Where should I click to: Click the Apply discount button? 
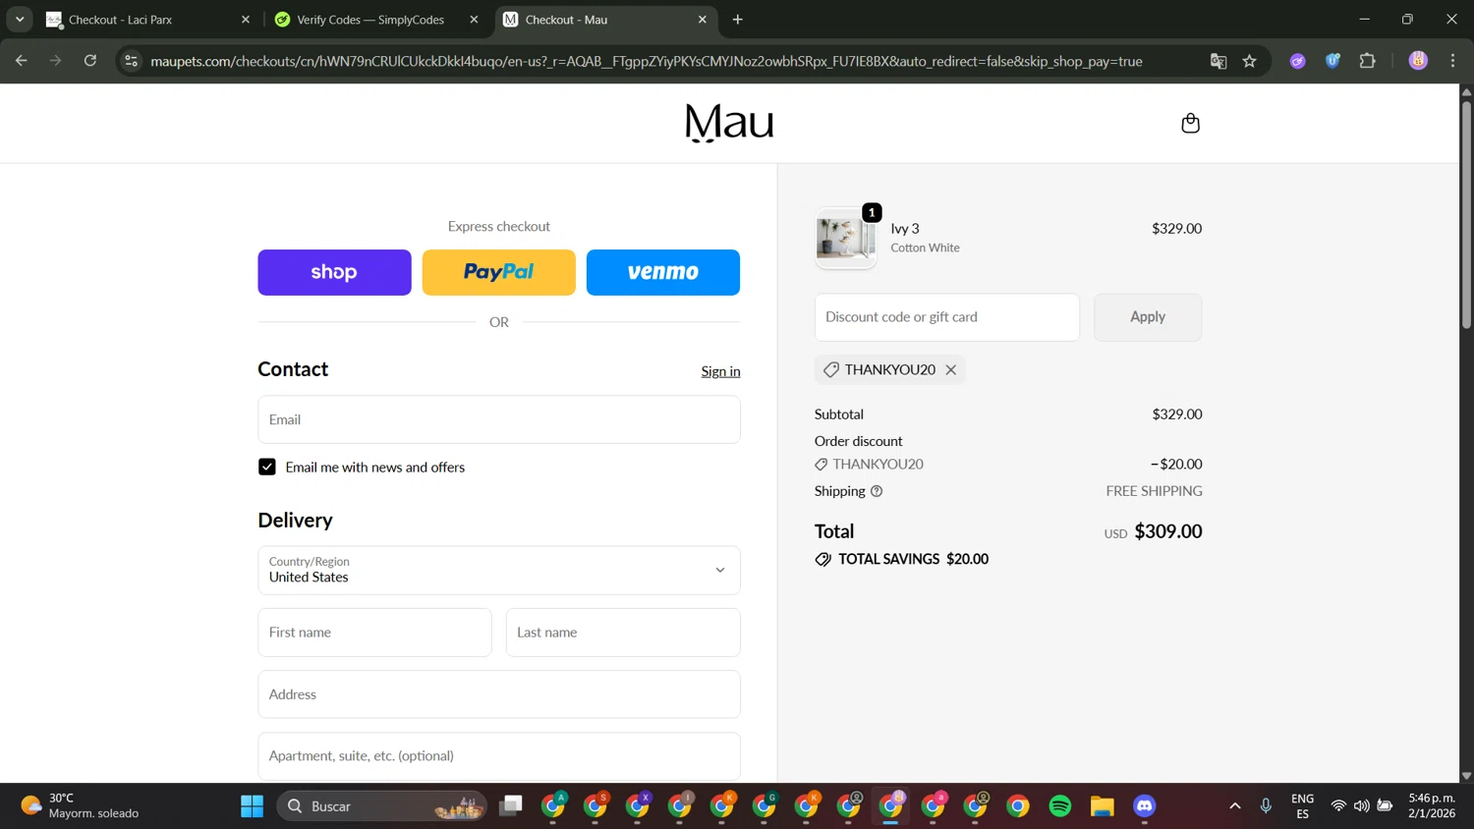(x=1148, y=317)
